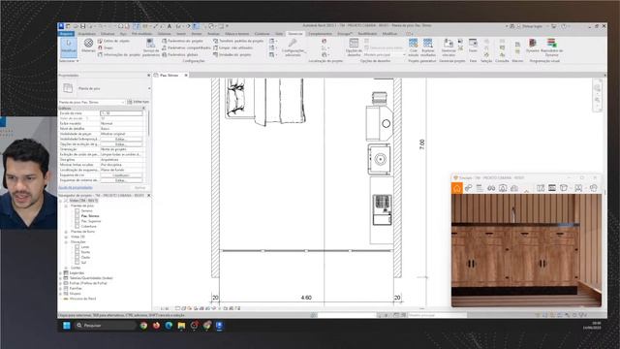Open Parâmetros globais
620x349 pixels.
pyautogui.click(x=180, y=54)
